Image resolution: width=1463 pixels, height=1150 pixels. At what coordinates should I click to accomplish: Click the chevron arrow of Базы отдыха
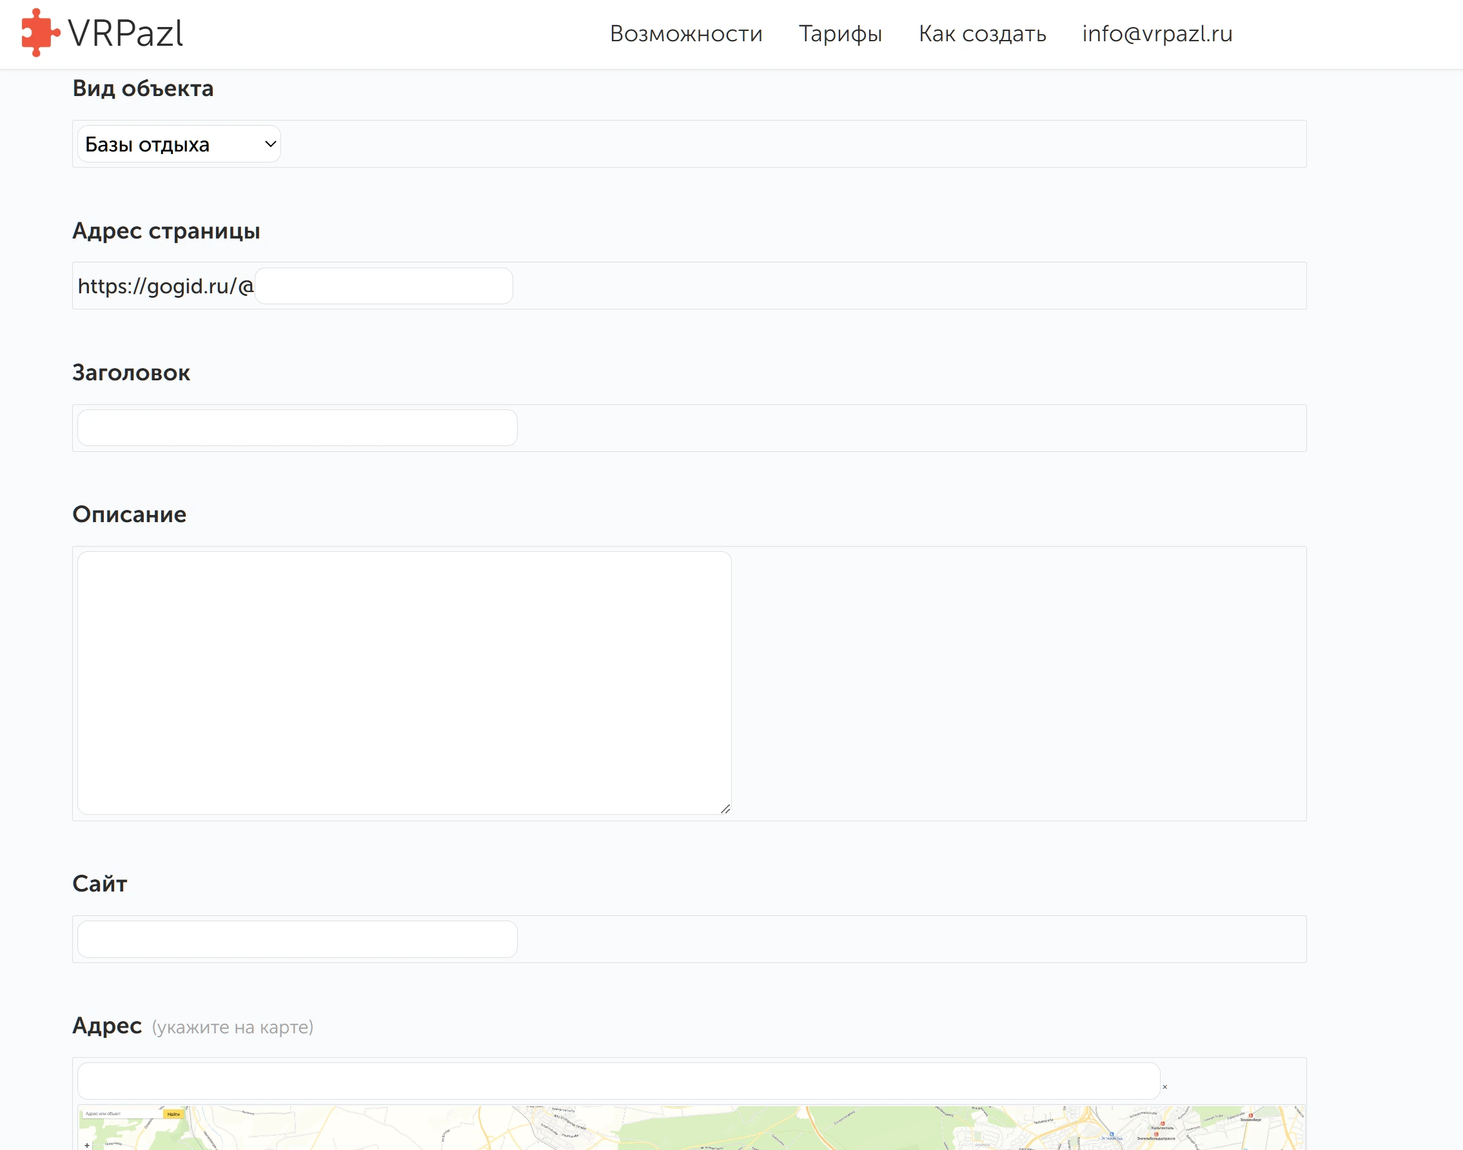270,144
